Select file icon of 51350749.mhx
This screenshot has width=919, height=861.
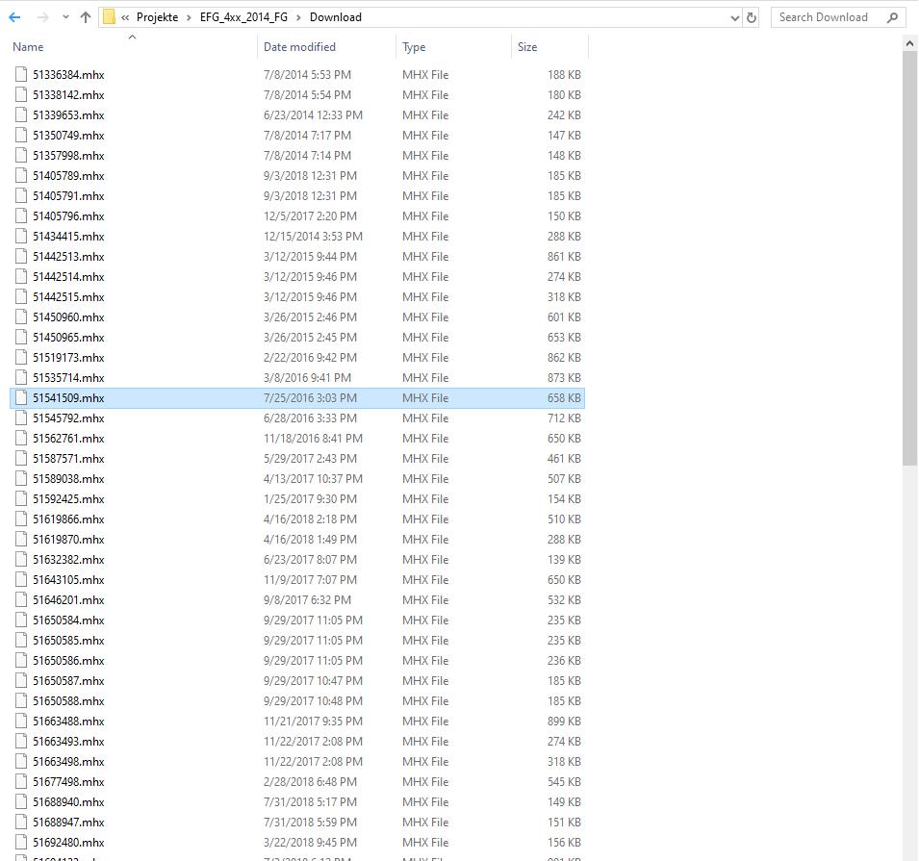click(x=21, y=135)
